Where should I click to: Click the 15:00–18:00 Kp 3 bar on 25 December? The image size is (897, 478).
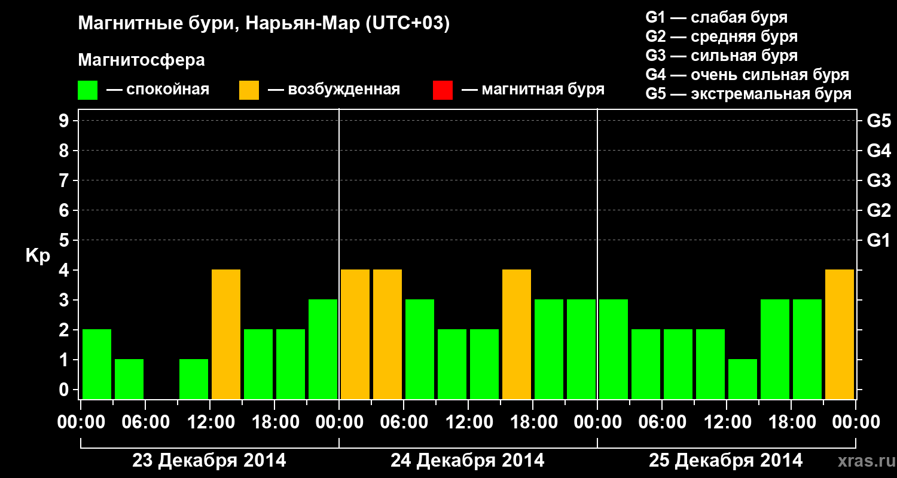(775, 349)
